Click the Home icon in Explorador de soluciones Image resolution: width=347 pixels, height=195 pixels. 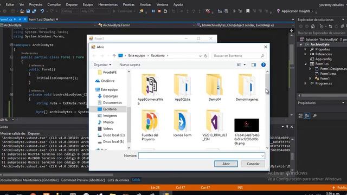point(313,27)
